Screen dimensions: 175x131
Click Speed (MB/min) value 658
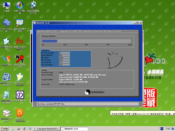pyautogui.click(x=64, y=55)
